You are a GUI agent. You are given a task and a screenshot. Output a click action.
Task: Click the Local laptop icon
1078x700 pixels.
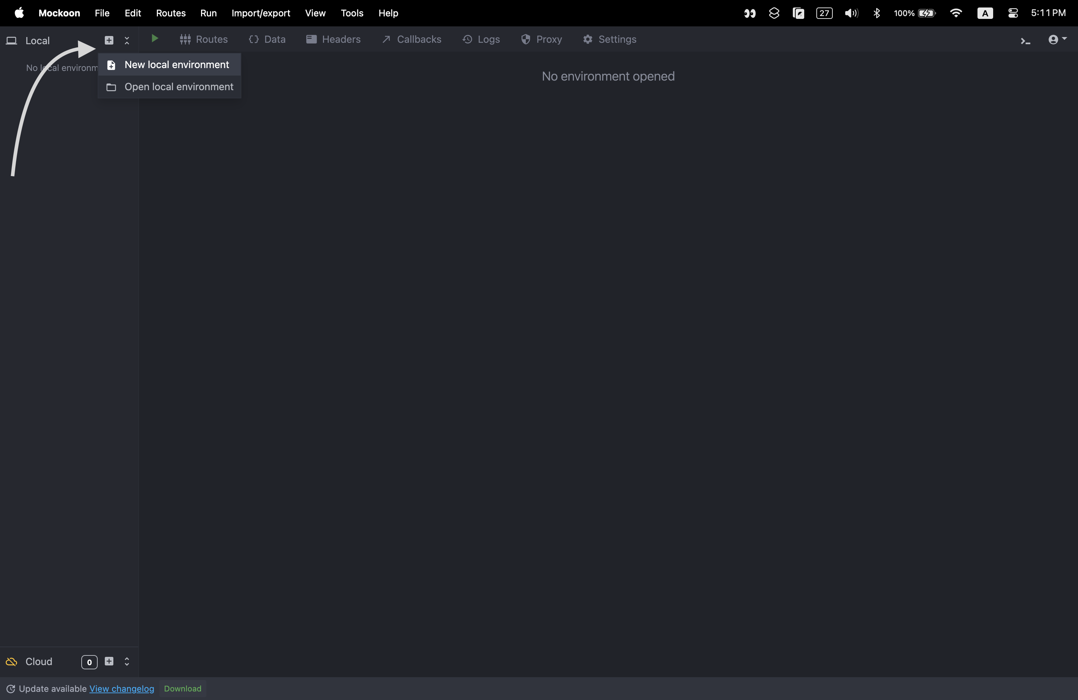coord(11,41)
